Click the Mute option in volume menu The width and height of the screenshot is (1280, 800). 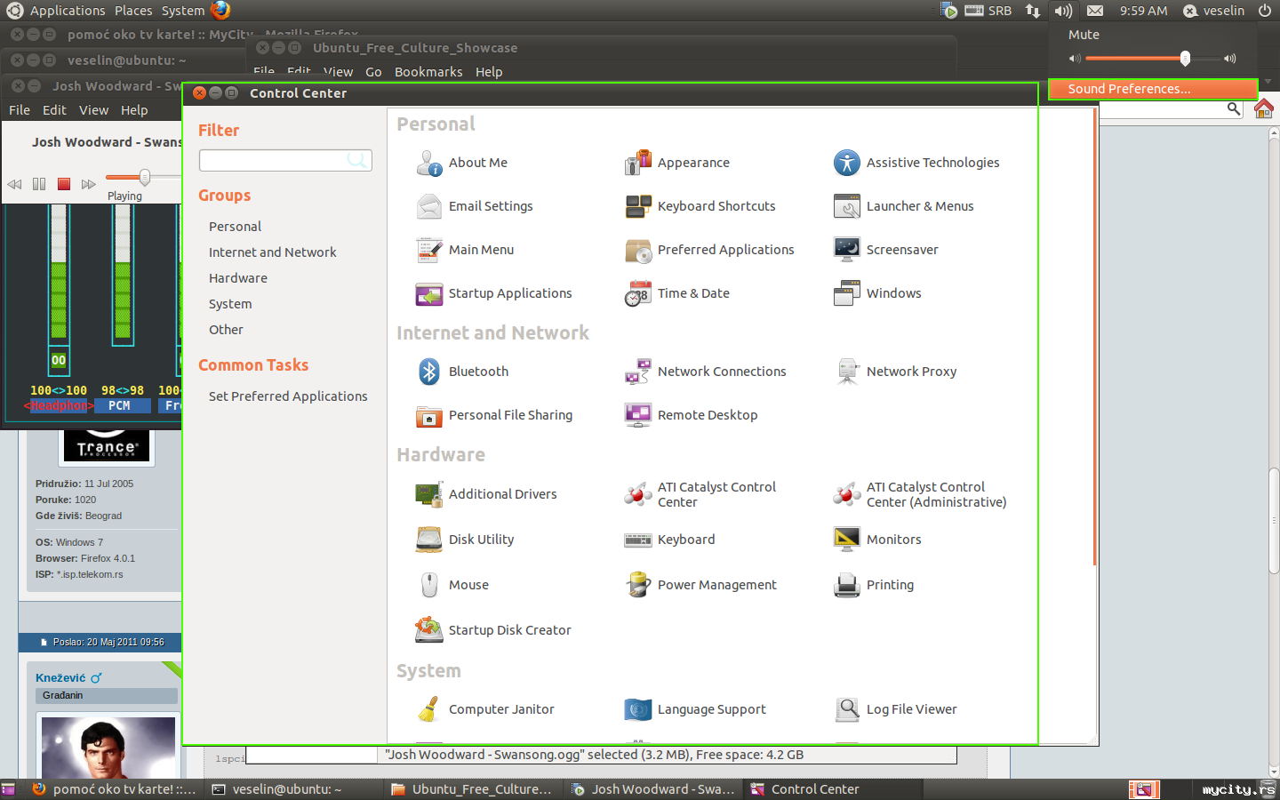pyautogui.click(x=1084, y=35)
